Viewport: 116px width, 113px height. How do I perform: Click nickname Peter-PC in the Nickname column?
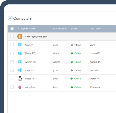(95, 79)
